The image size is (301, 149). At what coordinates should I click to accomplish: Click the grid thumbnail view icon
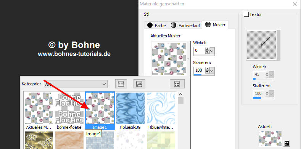pyautogui.click(x=177, y=84)
